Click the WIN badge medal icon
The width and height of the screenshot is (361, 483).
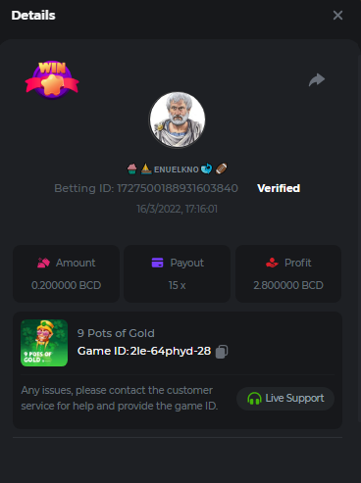click(52, 79)
